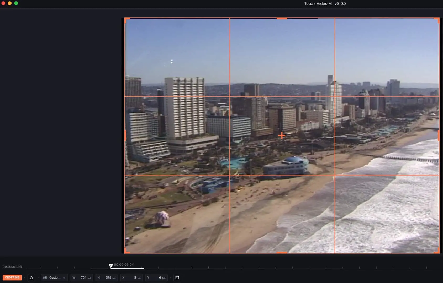Click the left-edge middle crop handle
The height and width of the screenshot is (283, 443).
[x=125, y=135]
